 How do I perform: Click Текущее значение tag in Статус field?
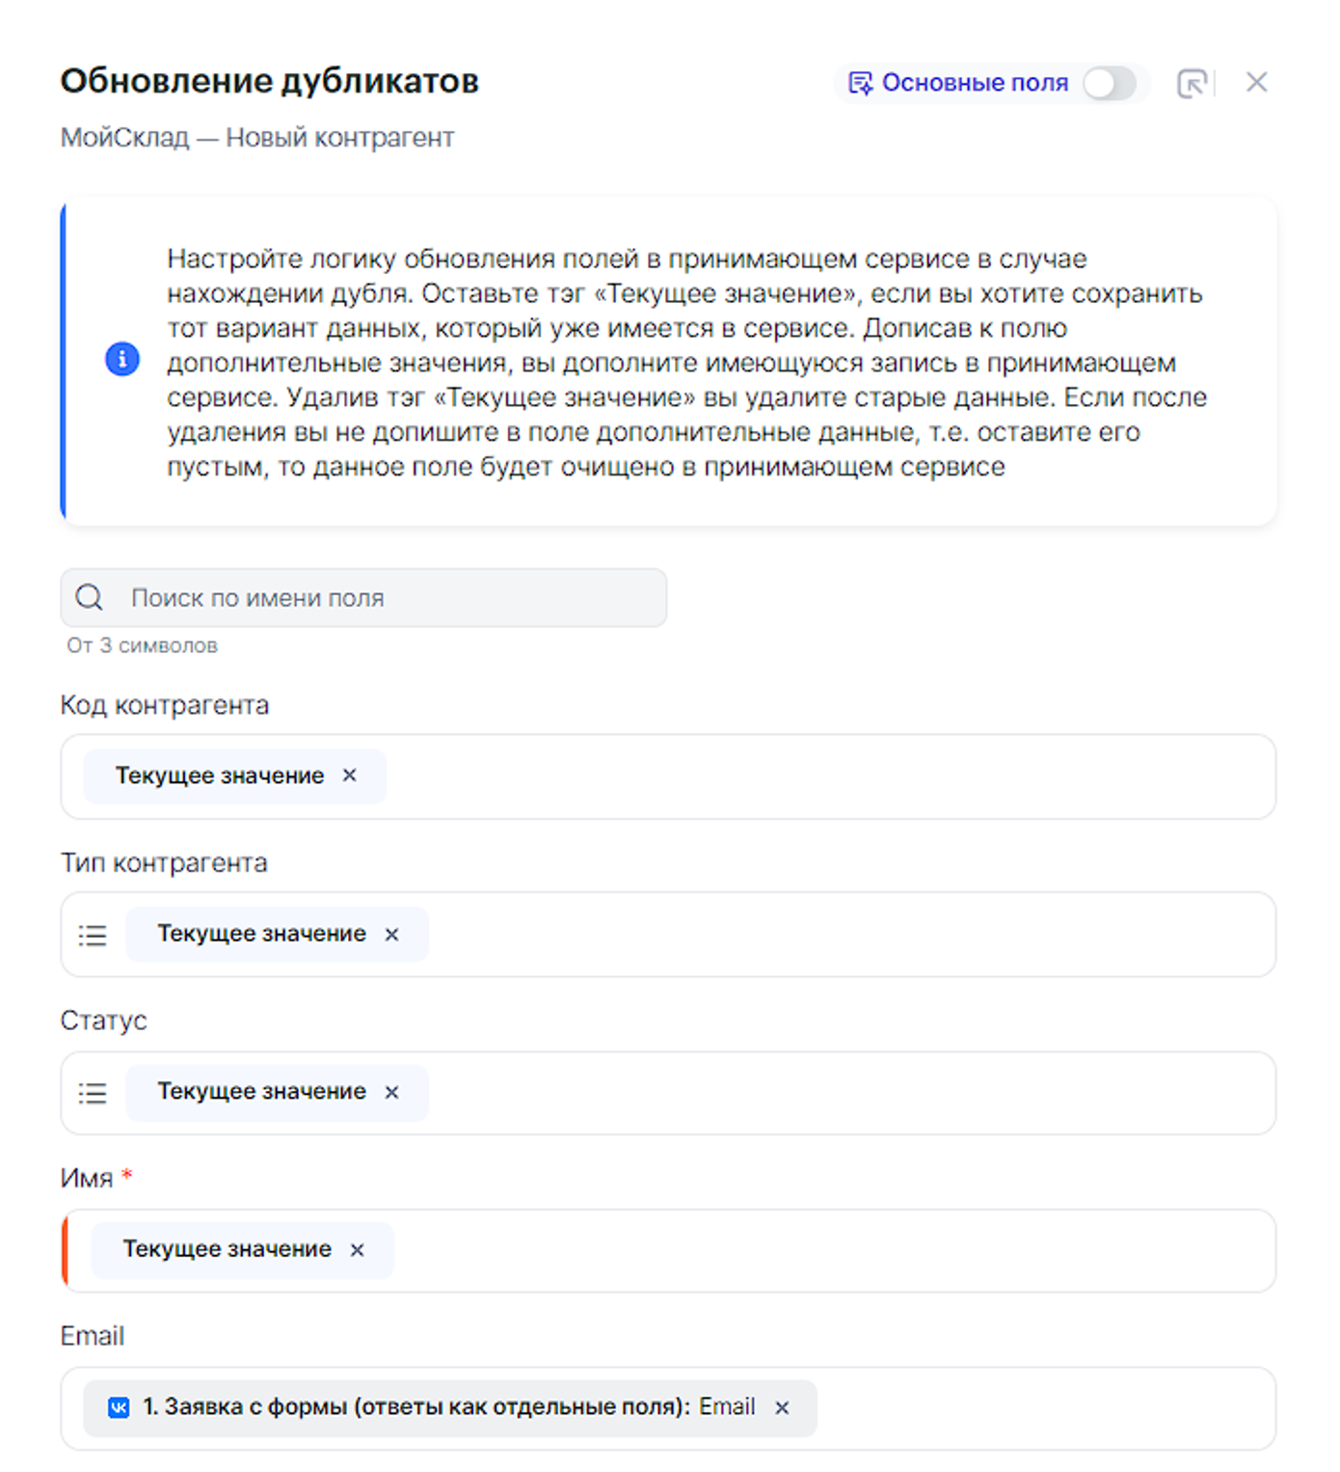261,1092
